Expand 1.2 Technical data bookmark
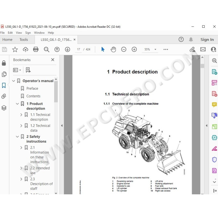The height and width of the screenshot is (218, 218). (x=21, y=126)
